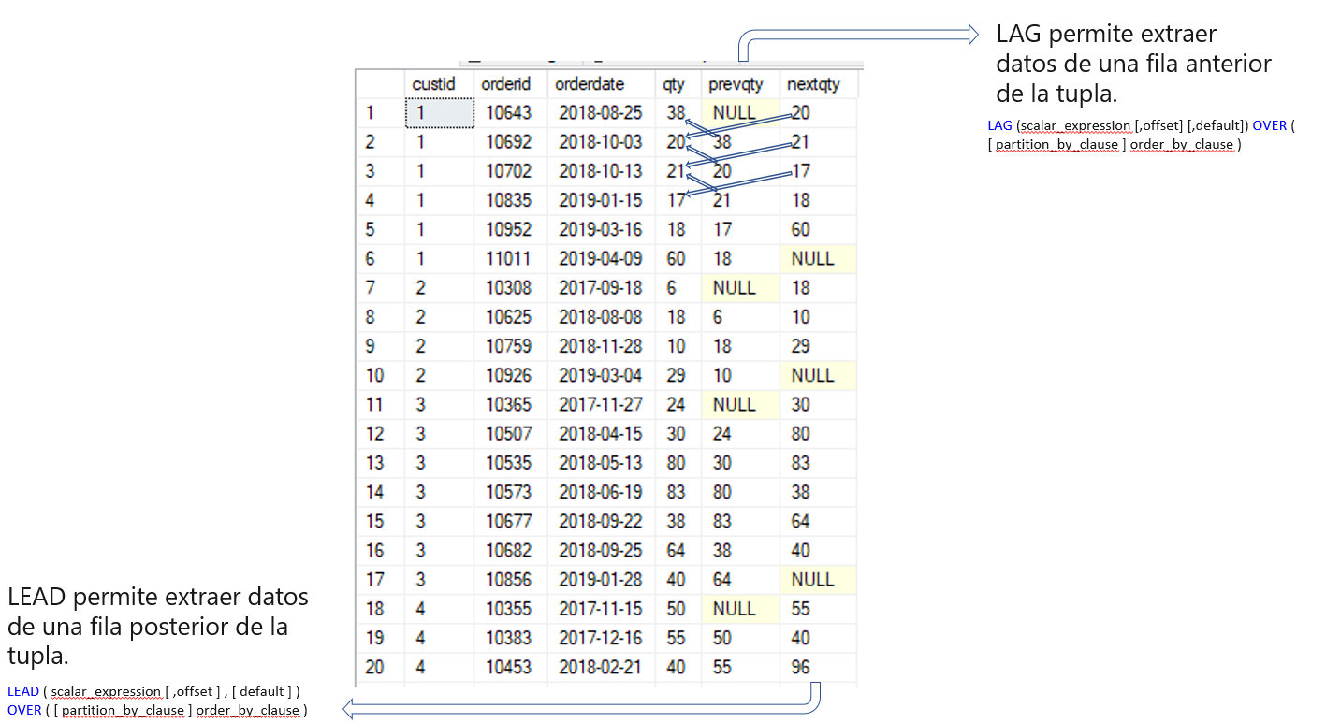The width and height of the screenshot is (1326, 723).
Task: Select the prevqty column header
Action: (738, 83)
